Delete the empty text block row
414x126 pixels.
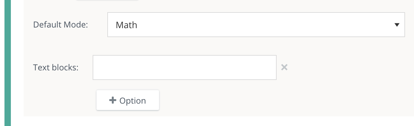(284, 67)
